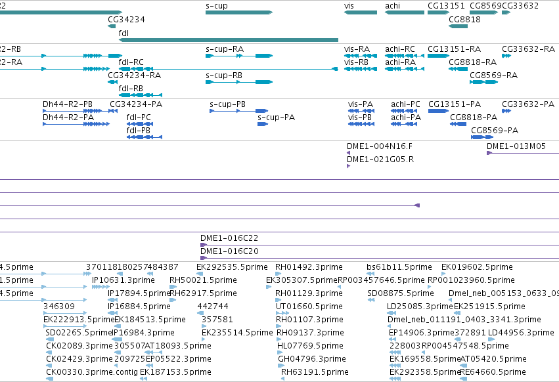The image size is (559, 382).
Task: Open EST RH63191.5prime
Action: (x=315, y=372)
